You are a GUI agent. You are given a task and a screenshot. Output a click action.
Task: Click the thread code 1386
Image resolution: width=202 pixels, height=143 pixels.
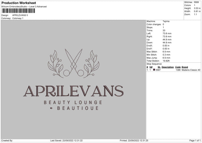click(x=178, y=70)
